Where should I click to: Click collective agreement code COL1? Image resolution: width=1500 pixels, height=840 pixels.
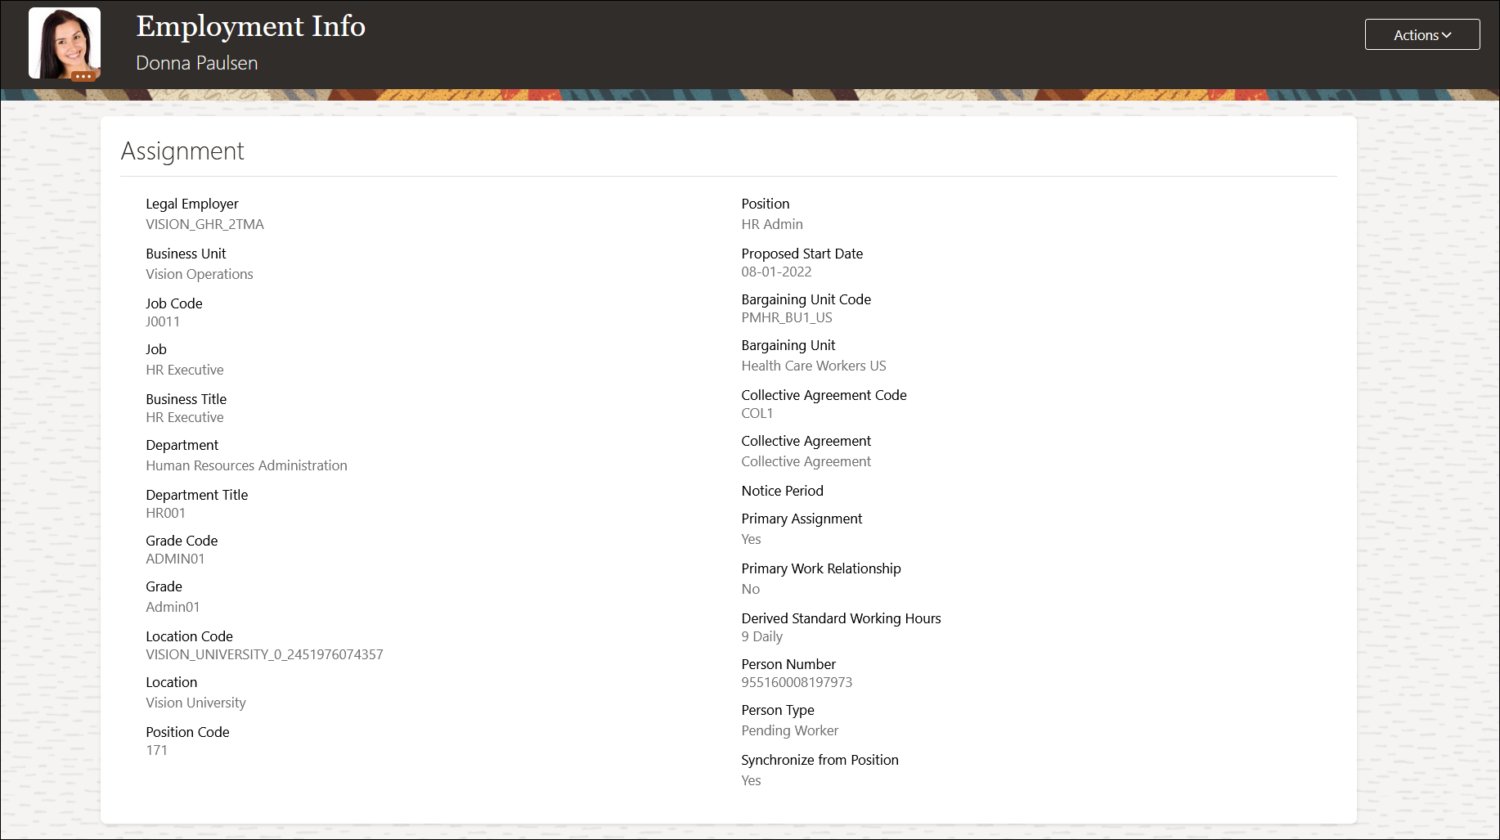tap(757, 413)
